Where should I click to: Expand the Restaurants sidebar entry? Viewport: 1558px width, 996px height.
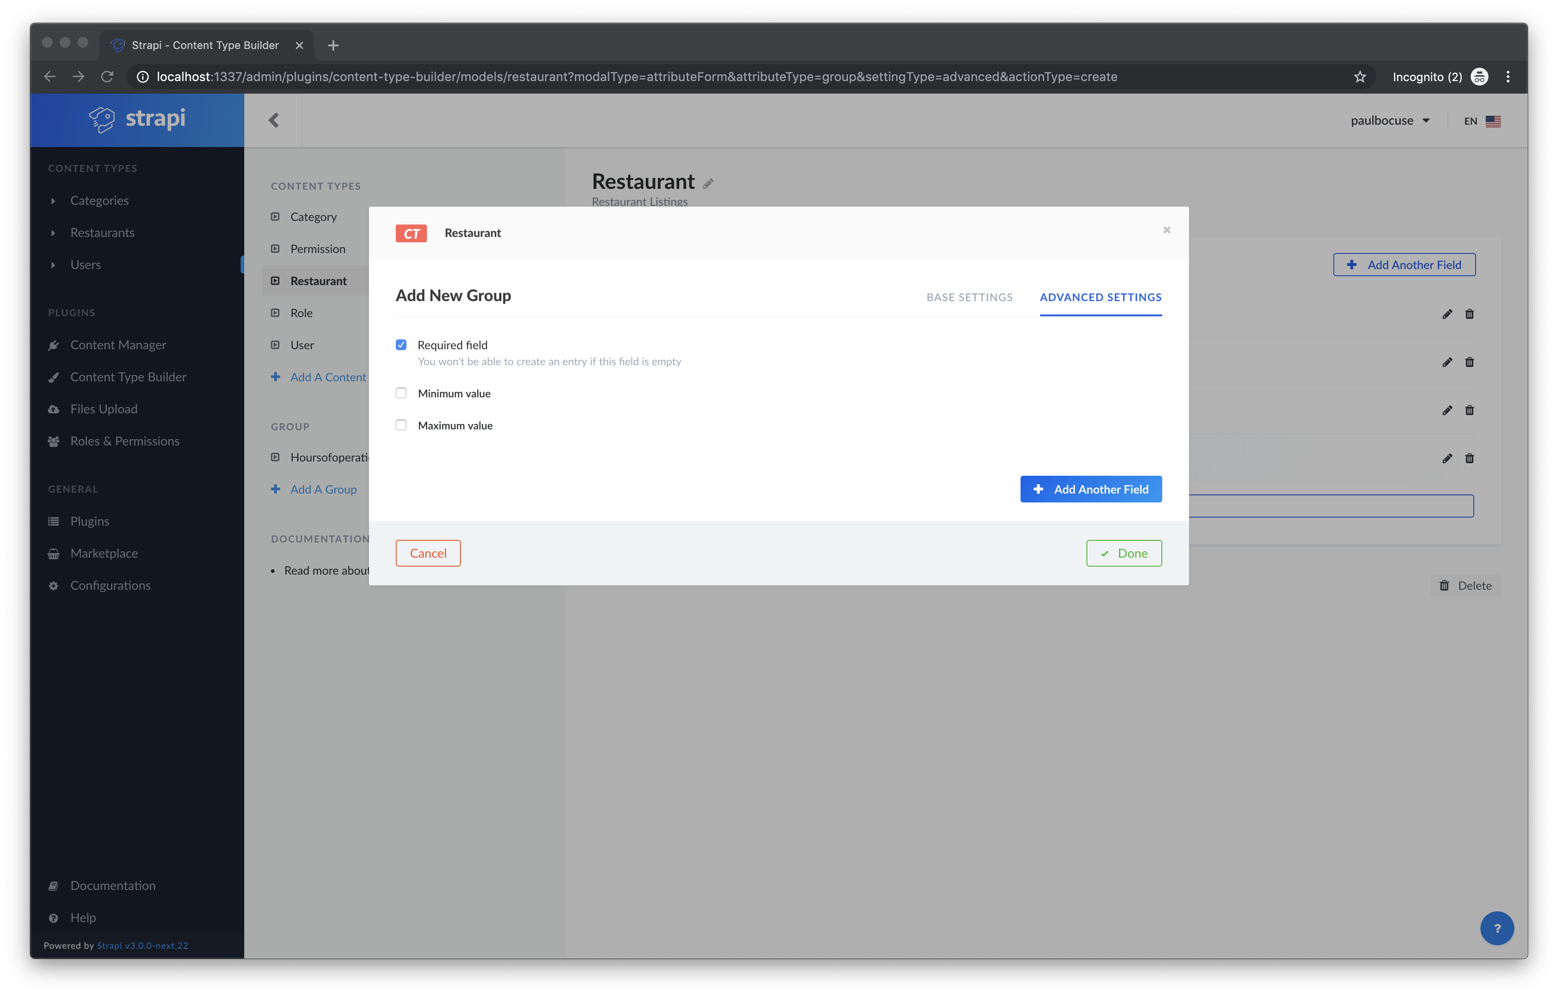(x=102, y=233)
